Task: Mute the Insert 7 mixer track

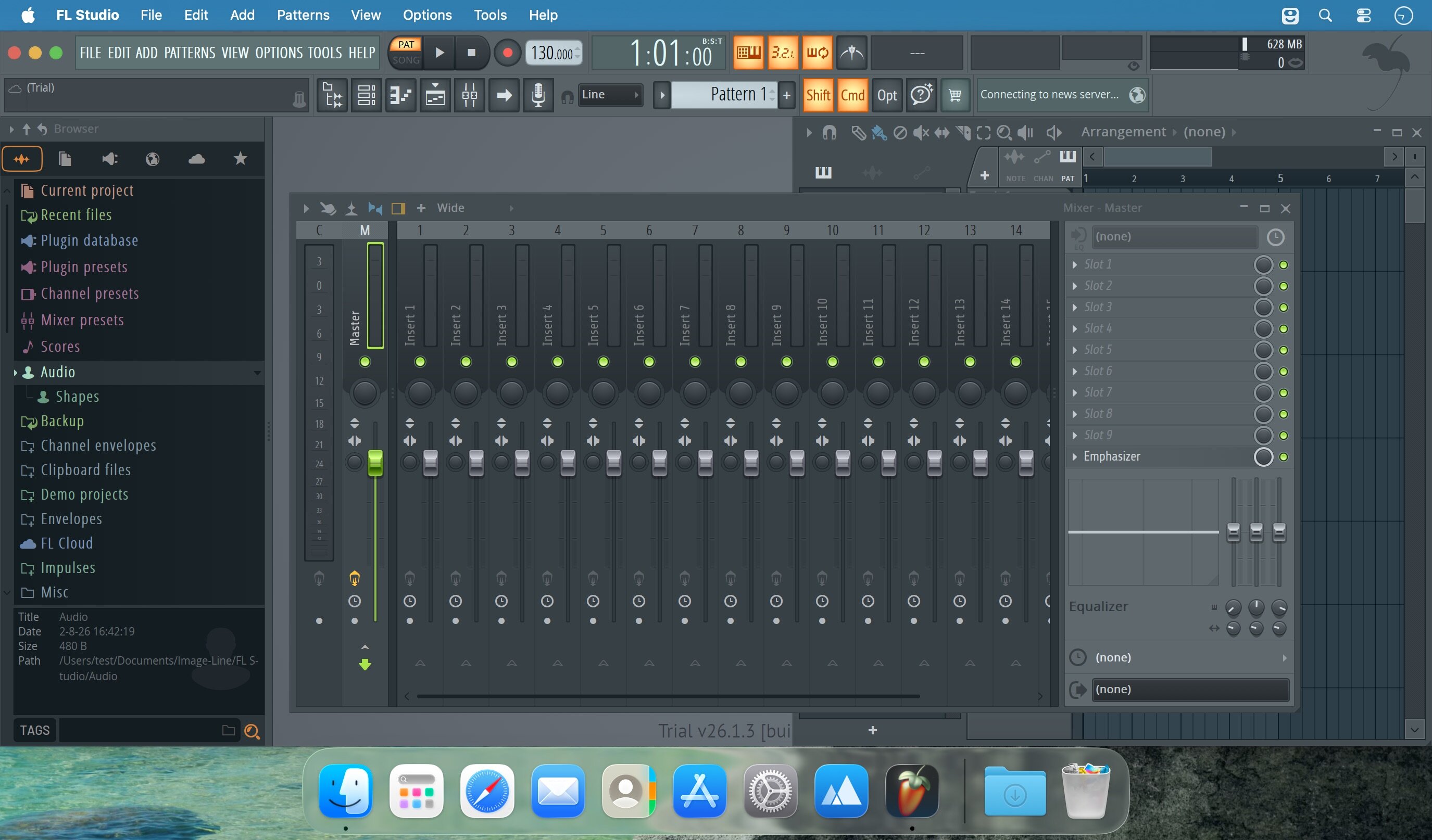Action: pyautogui.click(x=695, y=362)
